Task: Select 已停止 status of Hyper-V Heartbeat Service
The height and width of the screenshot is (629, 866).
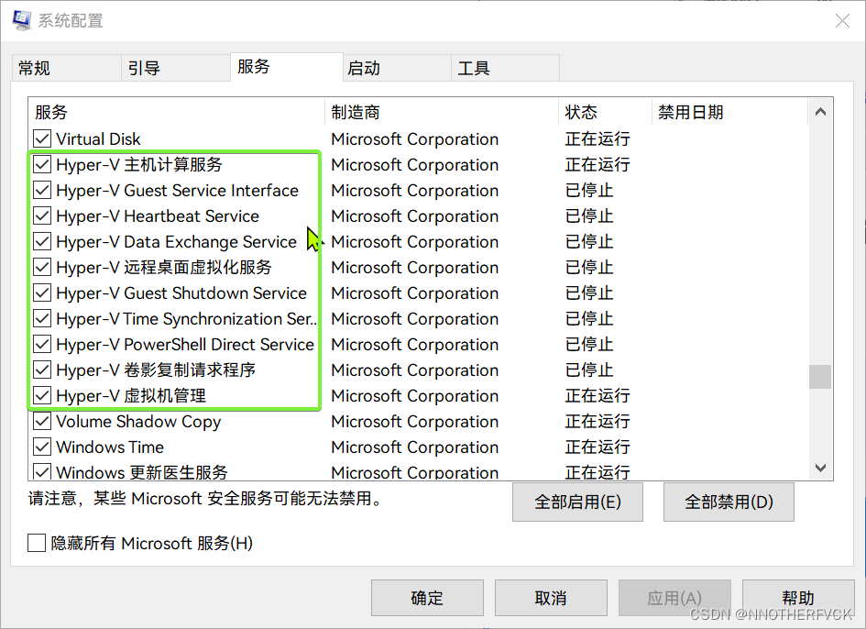Action: 589,215
